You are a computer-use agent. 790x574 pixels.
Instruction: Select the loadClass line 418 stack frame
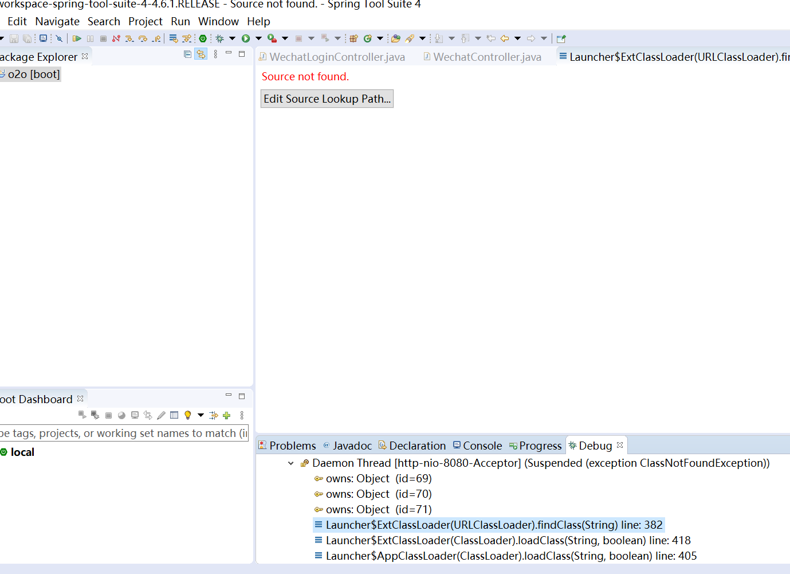508,540
